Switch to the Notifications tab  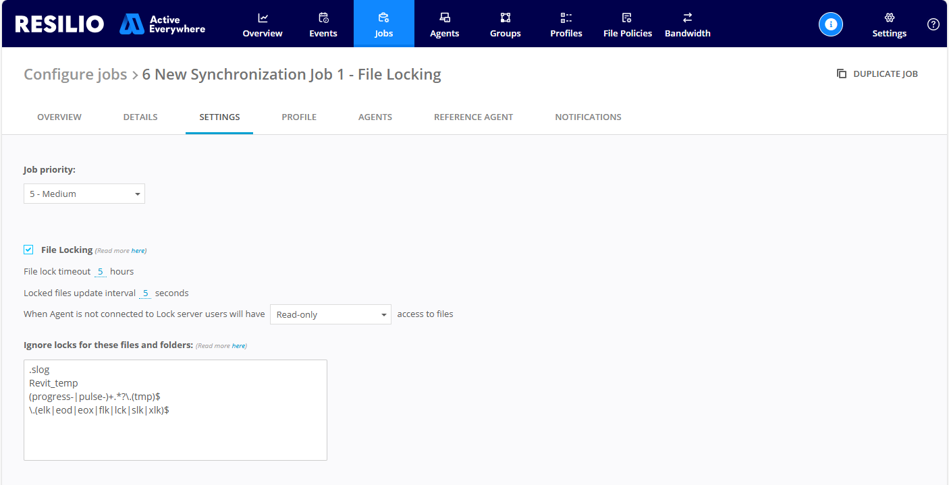pyautogui.click(x=588, y=117)
